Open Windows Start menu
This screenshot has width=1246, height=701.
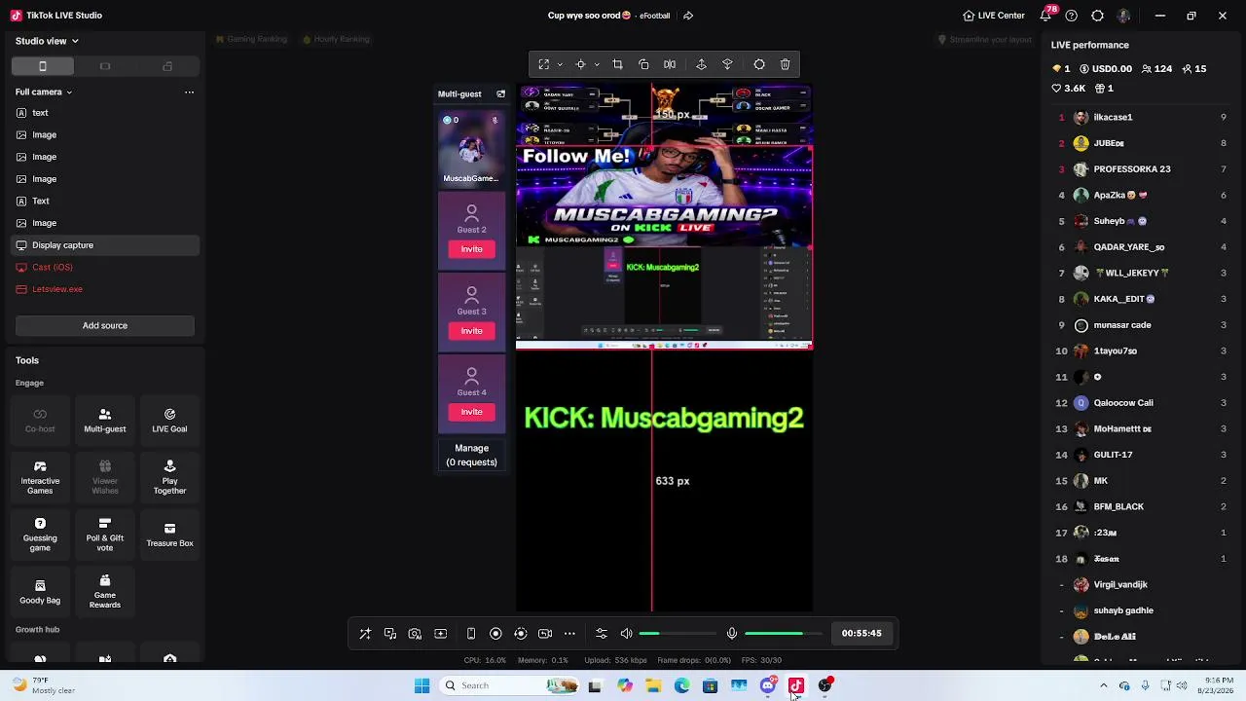click(x=421, y=685)
